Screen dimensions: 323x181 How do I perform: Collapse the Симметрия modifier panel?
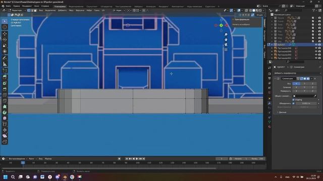click(275, 78)
